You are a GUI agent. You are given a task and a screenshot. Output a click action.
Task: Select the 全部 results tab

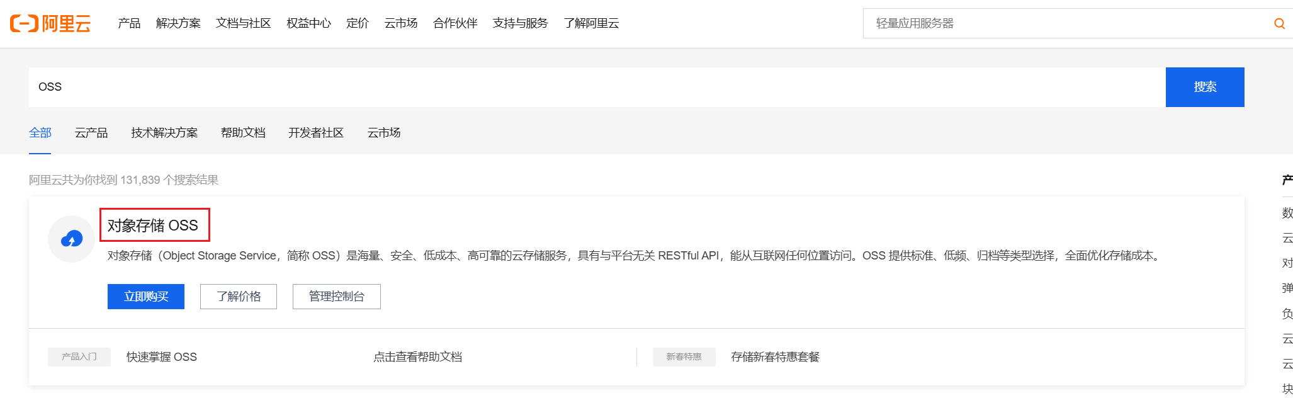[40, 133]
